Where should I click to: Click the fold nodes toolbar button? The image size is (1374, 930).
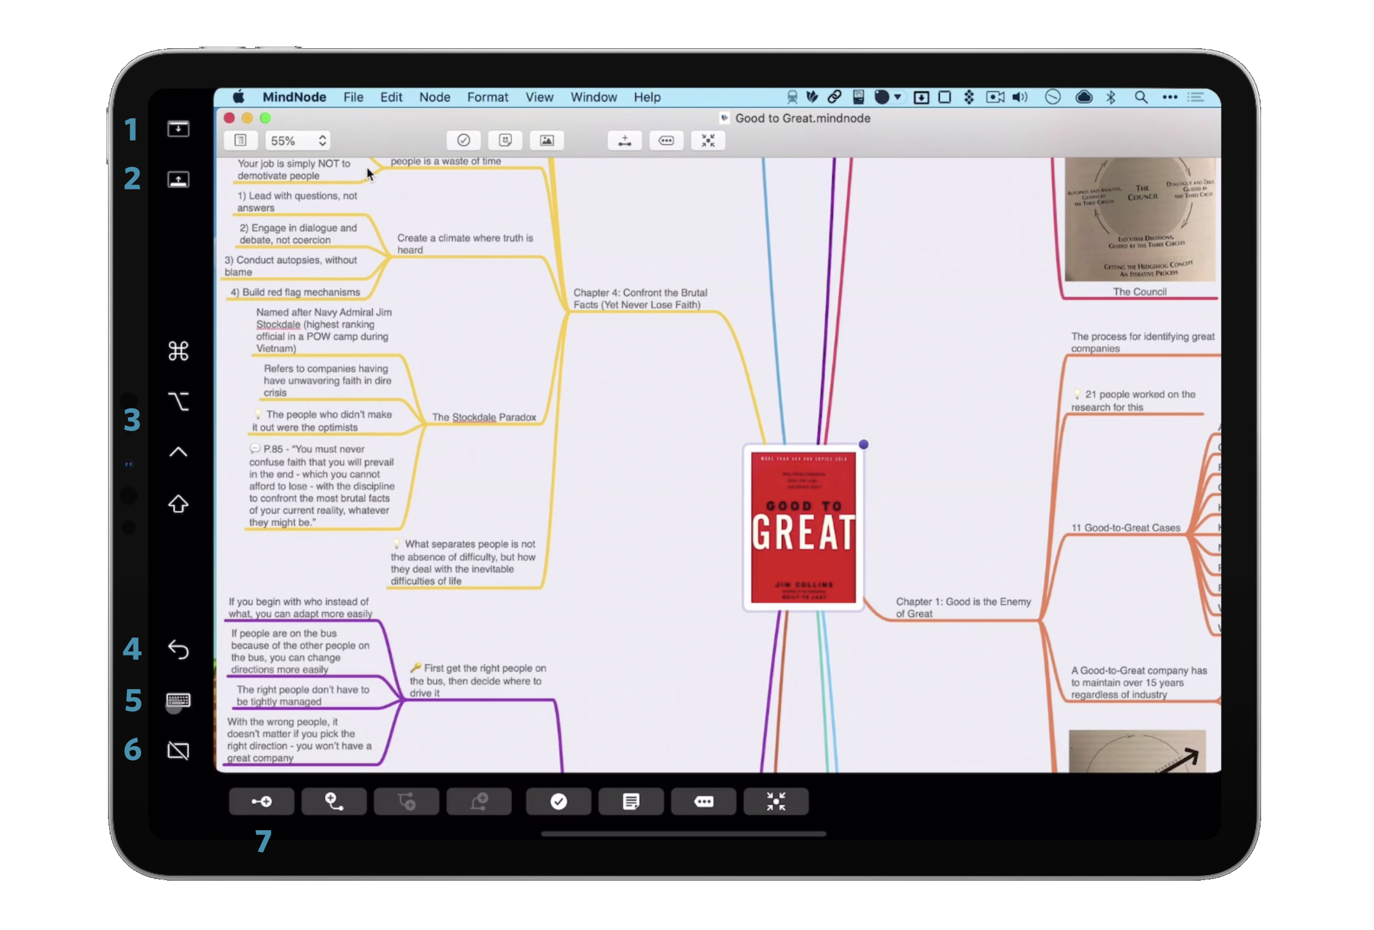(666, 140)
